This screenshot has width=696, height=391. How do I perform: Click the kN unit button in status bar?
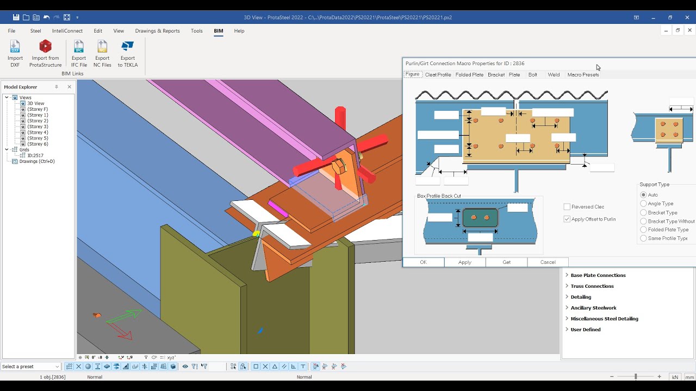[675, 377]
